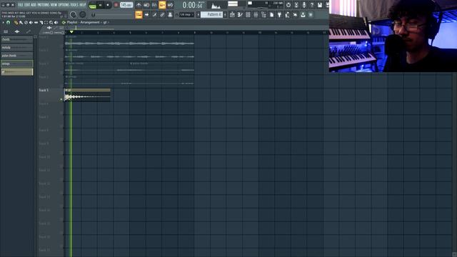The height and width of the screenshot is (257, 457).
Task: Select the dashed-square Select tool
Action: 46,22
